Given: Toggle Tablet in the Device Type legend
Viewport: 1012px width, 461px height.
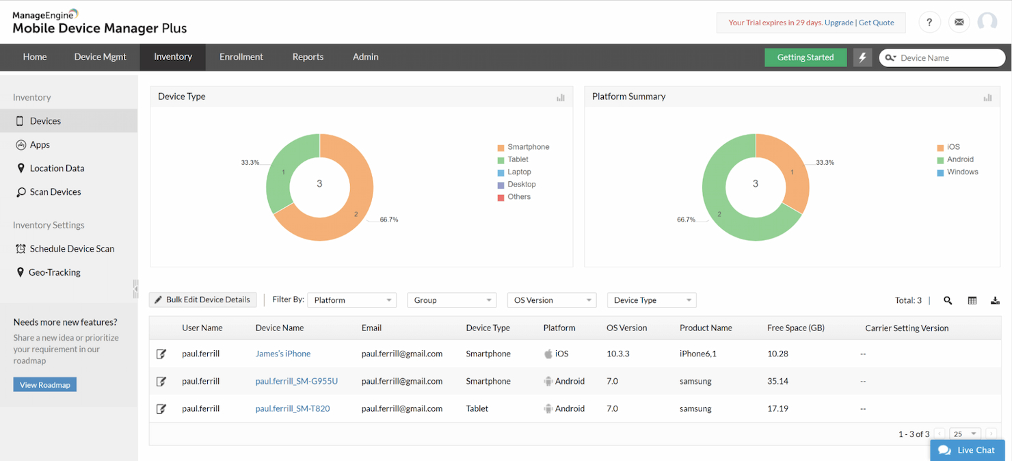Looking at the screenshot, I should tap(518, 159).
